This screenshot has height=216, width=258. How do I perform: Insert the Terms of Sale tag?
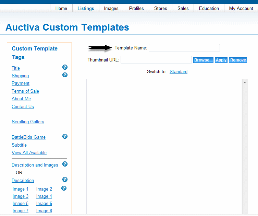click(x=25, y=91)
